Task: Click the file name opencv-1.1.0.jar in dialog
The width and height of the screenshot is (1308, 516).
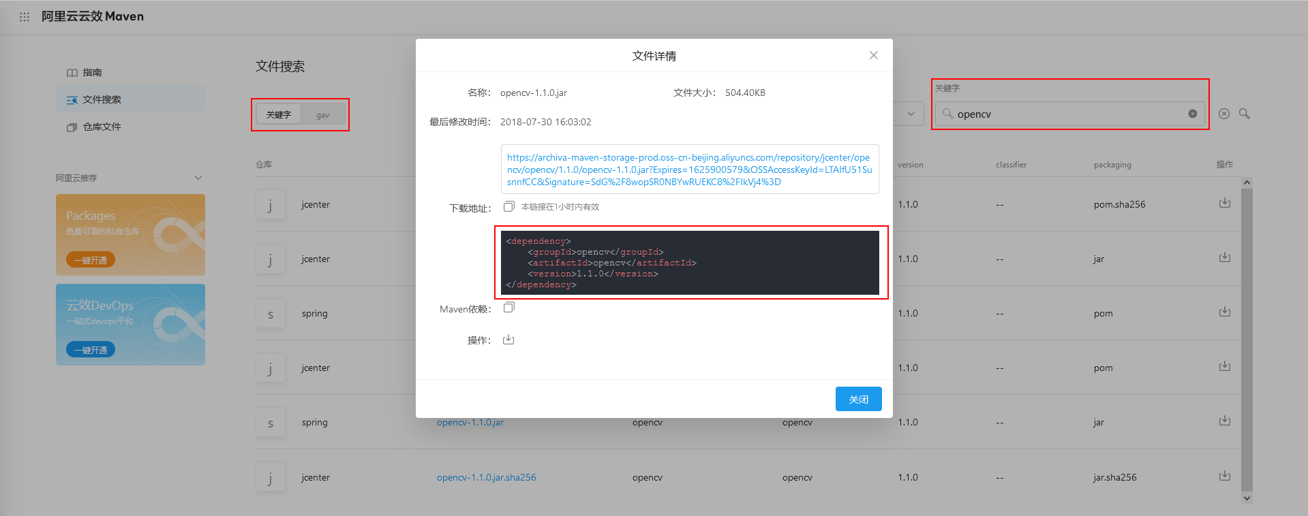Action: click(x=534, y=93)
